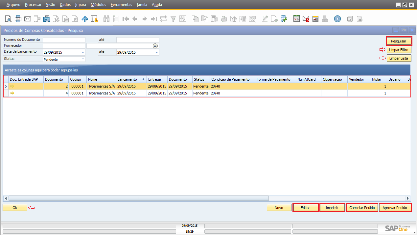Image resolution: width=417 pixels, height=235 pixels.
Task: Sort by the Entrega column header
Action: click(x=157, y=79)
